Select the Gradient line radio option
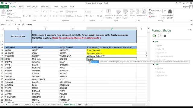 [156, 76]
